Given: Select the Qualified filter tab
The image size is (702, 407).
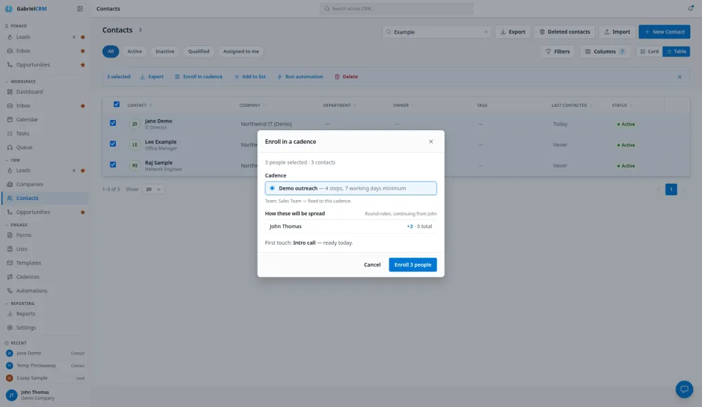Looking at the screenshot, I should point(198,51).
